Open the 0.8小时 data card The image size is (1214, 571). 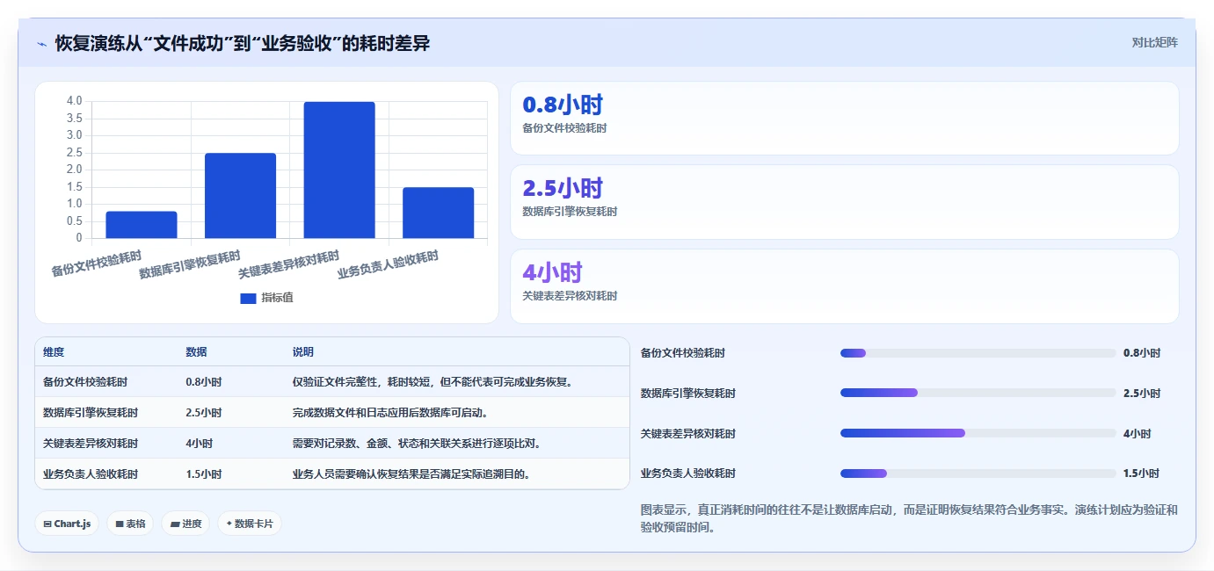(844, 119)
